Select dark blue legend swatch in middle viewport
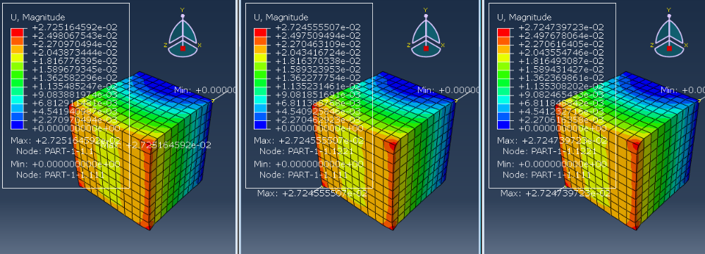705x254 pixels. coord(260,125)
